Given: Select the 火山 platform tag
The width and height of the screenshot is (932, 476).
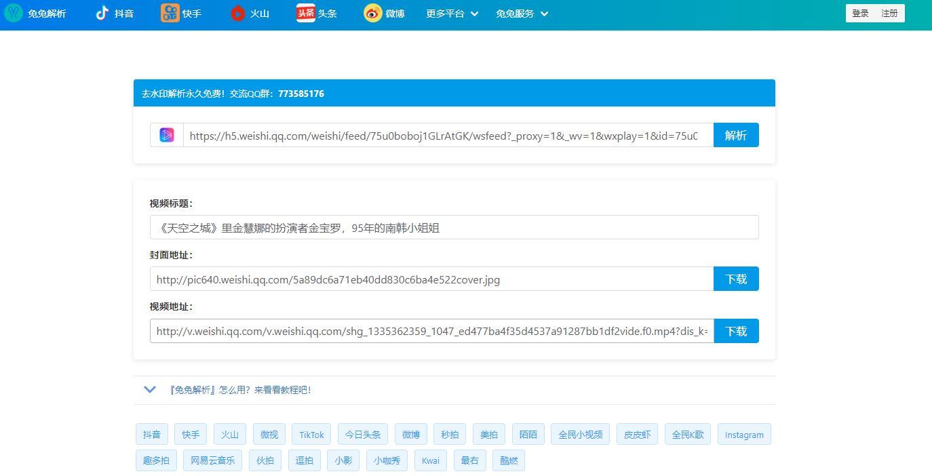Looking at the screenshot, I should (230, 435).
